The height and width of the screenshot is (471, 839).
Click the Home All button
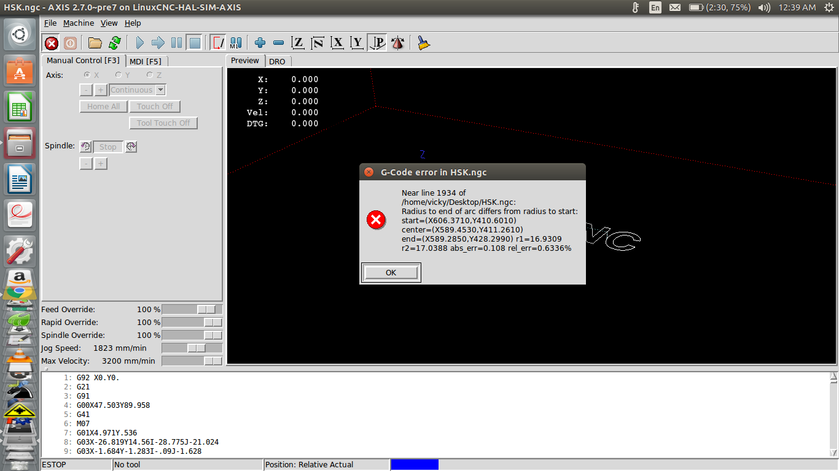(103, 107)
